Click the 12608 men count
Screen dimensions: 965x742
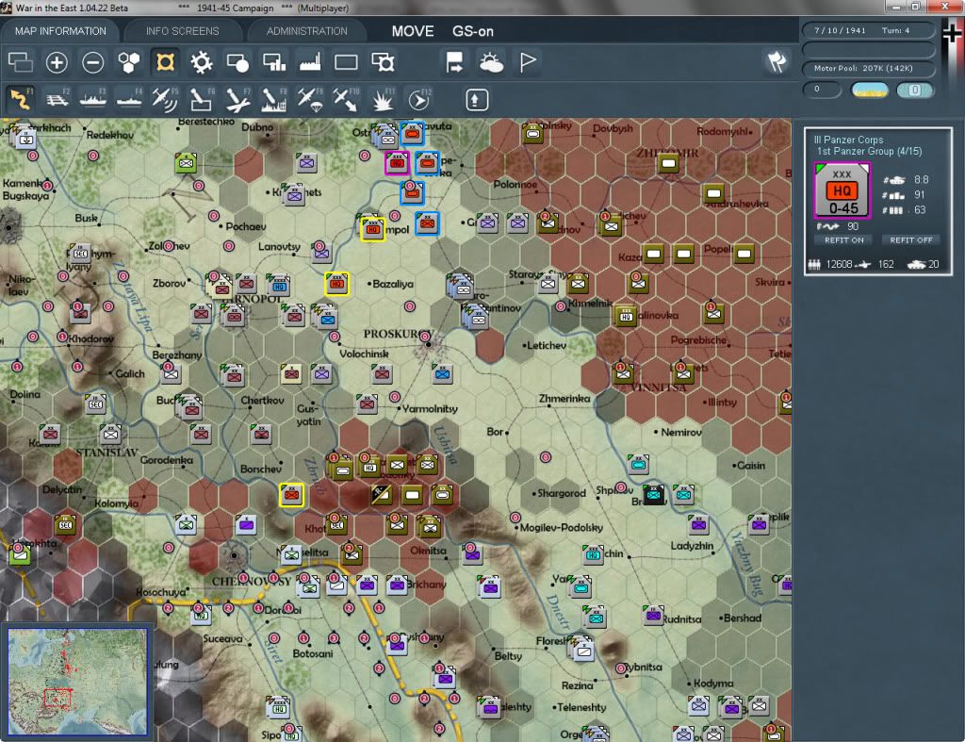pyautogui.click(x=839, y=264)
